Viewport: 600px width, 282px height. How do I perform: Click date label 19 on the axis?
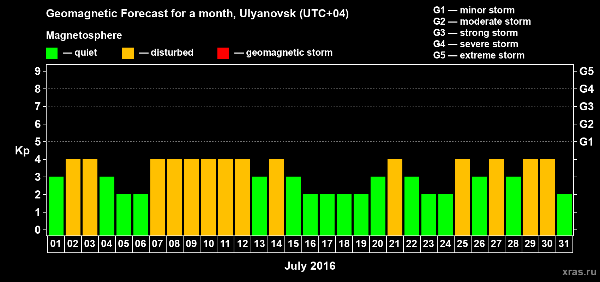[x=361, y=244]
